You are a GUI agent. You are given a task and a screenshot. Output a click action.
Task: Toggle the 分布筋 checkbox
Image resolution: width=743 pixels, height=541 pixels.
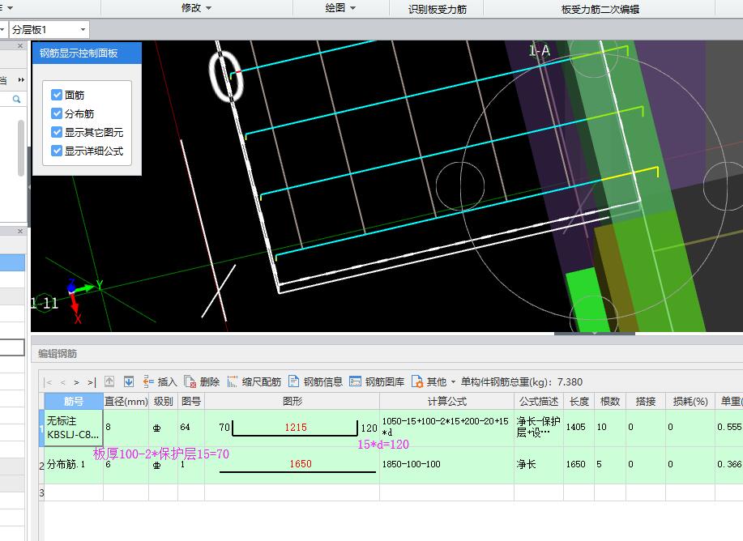[x=57, y=113]
